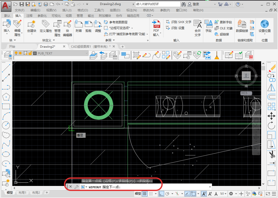278x198 pixels.
Task: Switch to the 默认 ribbon tab
Action: 7,16
